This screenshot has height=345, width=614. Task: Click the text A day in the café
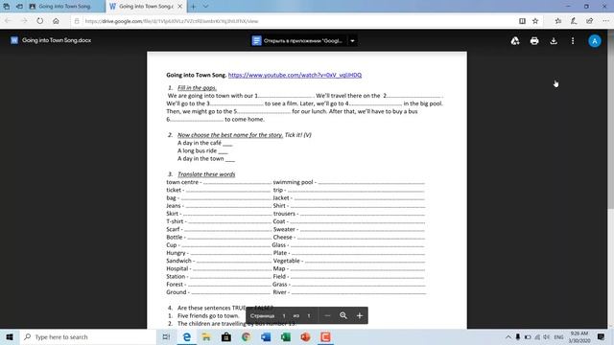tap(200, 143)
